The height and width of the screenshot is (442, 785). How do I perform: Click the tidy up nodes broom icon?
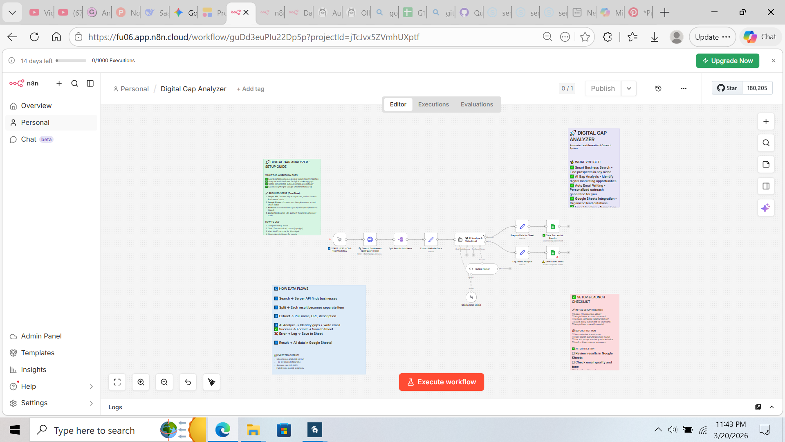[211, 382]
